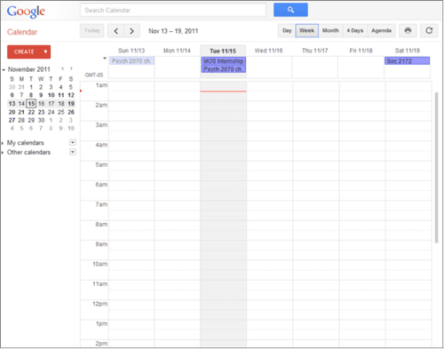
Task: Open Psych 2070 ch event on Sunday
Action: (x=131, y=61)
